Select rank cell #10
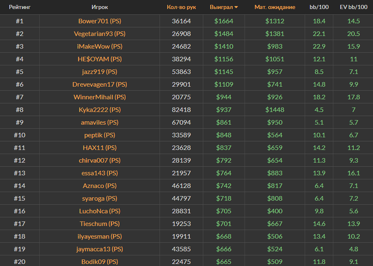Image resolution: width=373 pixels, height=266 pixels. point(20,135)
